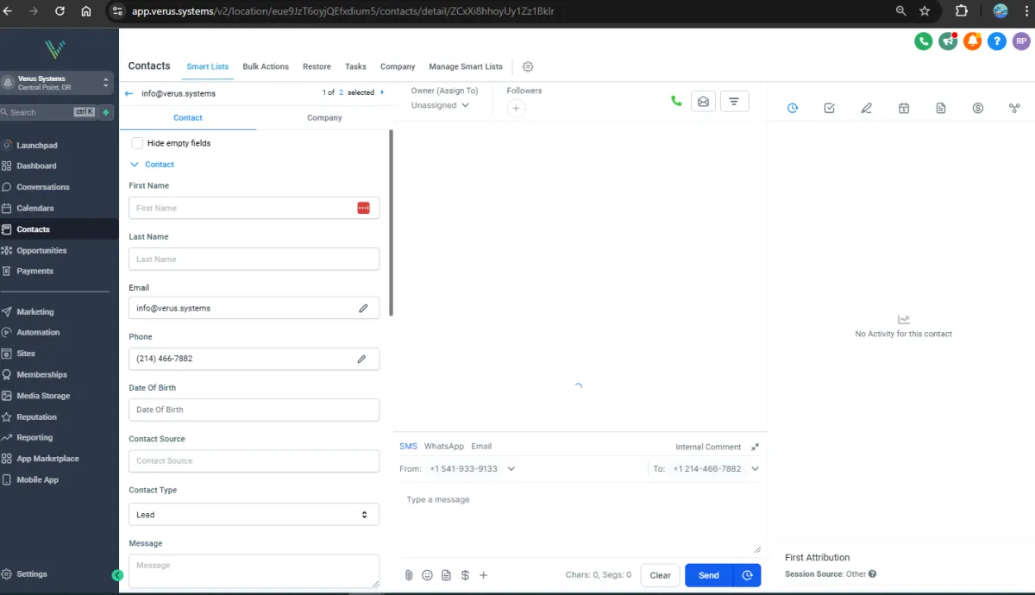Open the Documents file icon
Viewport: 1035px width, 595px height.
pos(941,108)
